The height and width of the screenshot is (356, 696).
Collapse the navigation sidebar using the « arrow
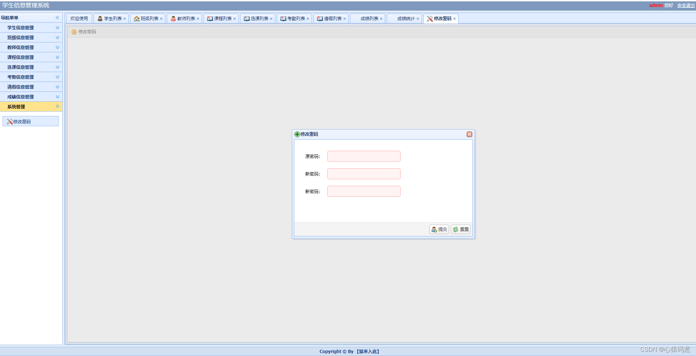point(57,17)
